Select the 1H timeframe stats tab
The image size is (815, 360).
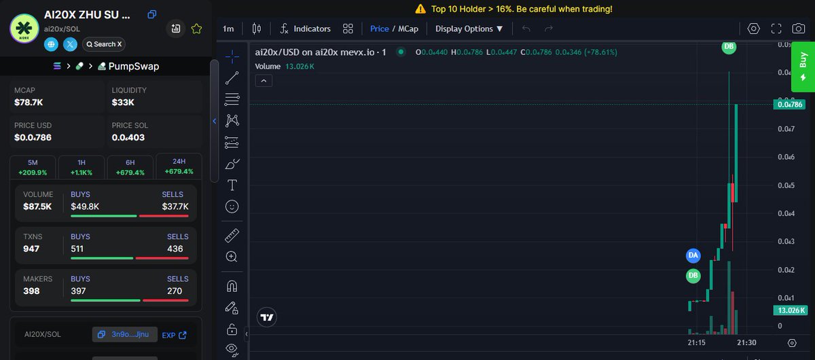(81, 167)
